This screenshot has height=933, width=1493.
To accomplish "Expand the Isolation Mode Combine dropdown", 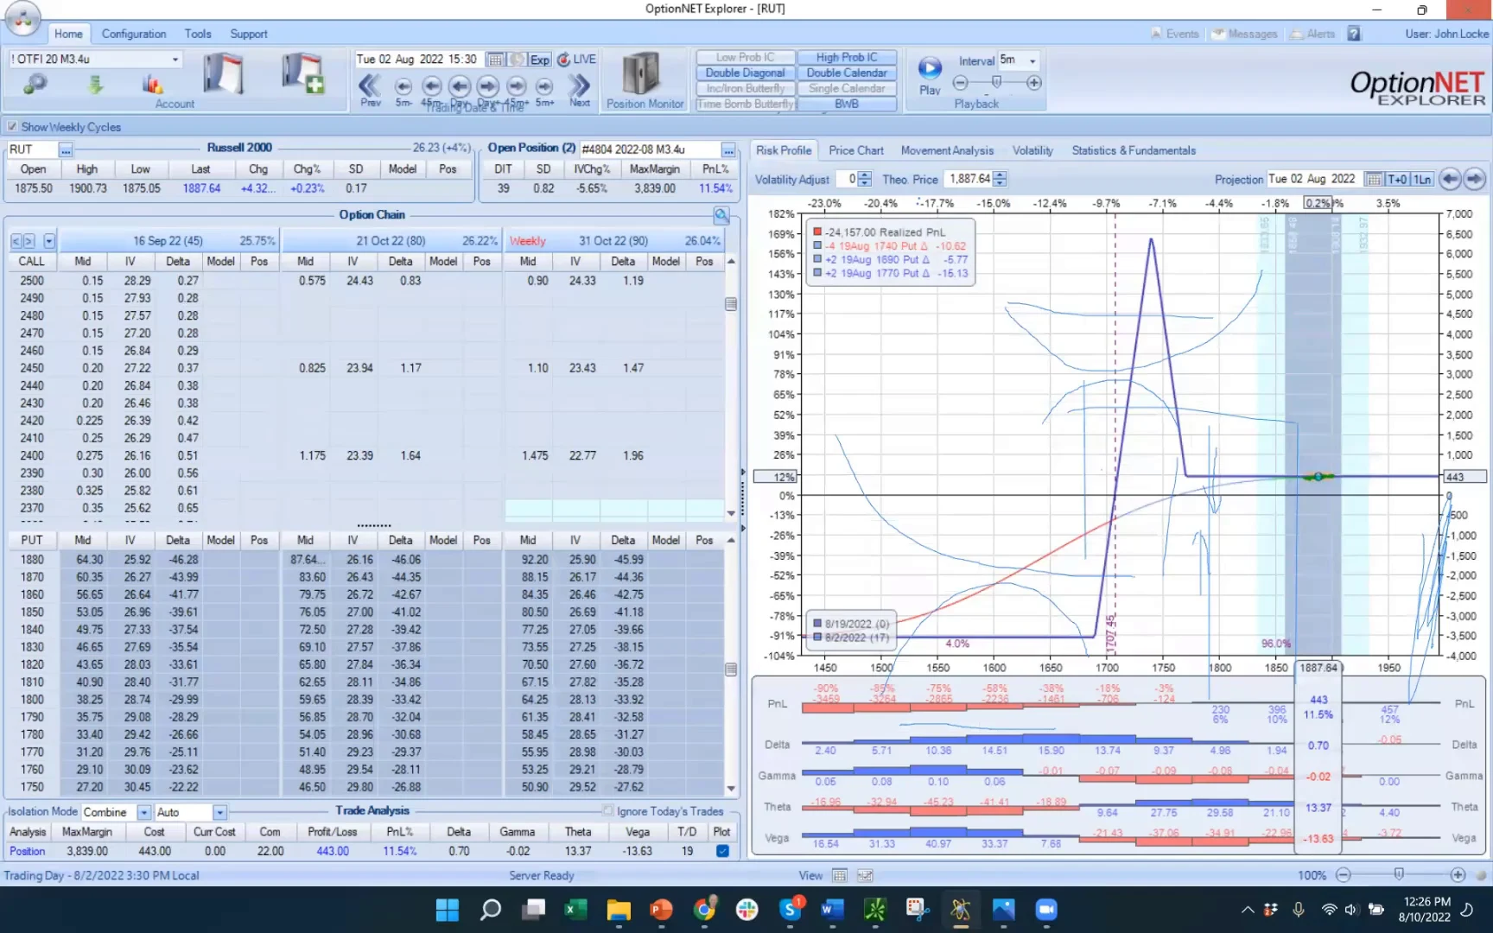I will pos(144,813).
